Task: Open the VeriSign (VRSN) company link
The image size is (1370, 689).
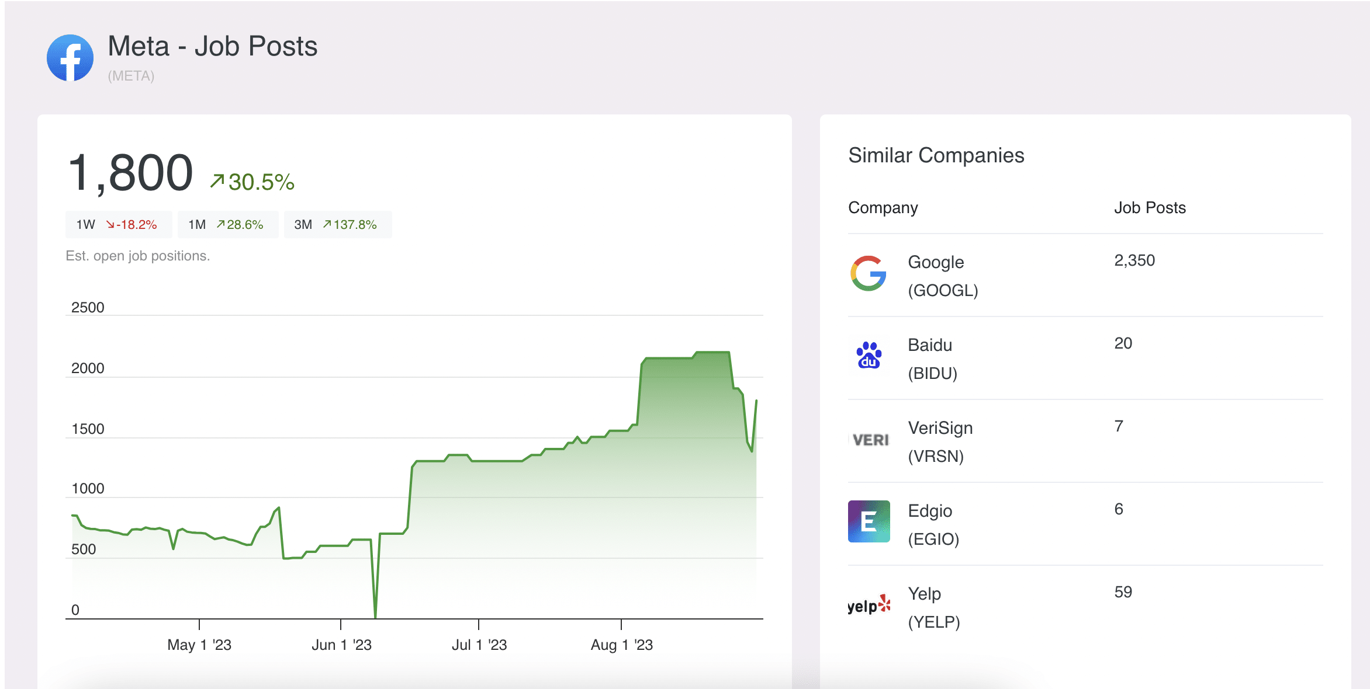Action: [x=940, y=441]
